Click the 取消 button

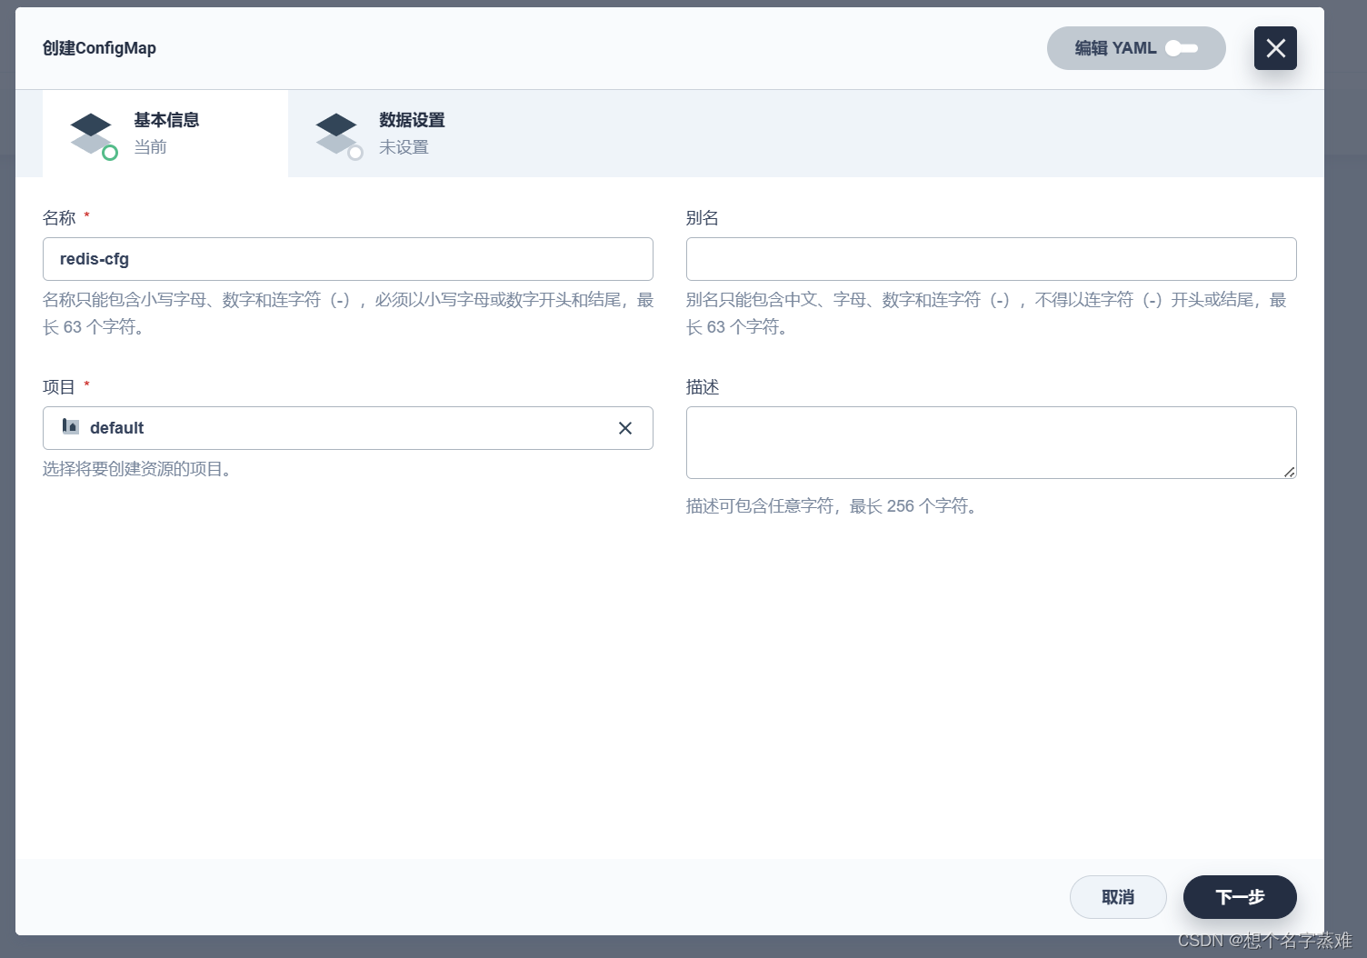[1118, 897]
